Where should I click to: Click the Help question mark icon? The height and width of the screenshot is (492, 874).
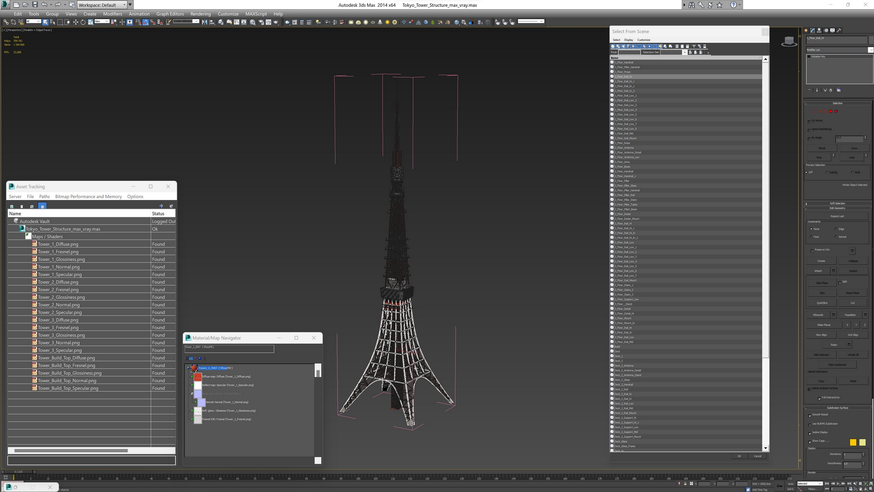(733, 5)
